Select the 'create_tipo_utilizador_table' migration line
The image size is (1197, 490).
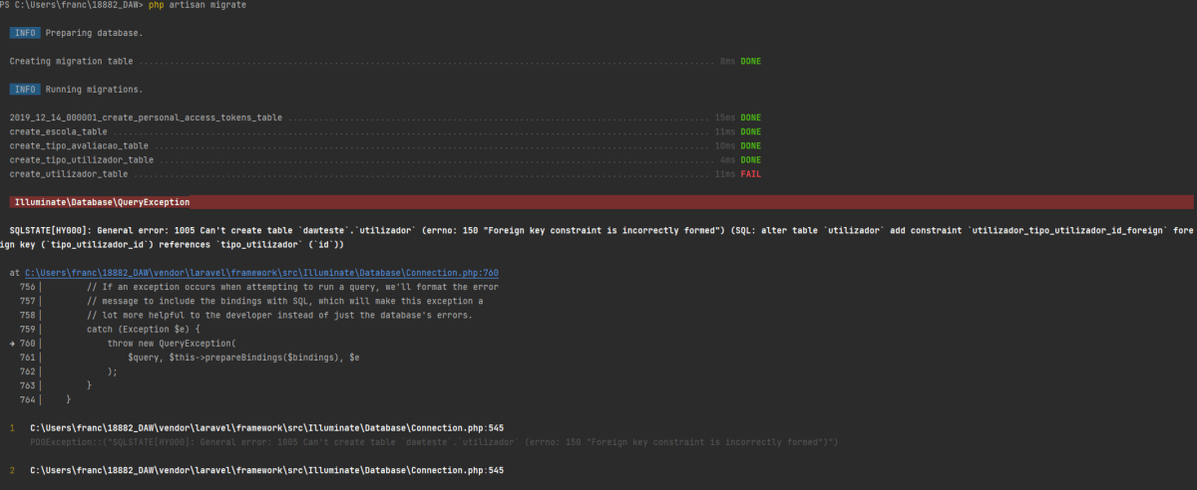point(386,159)
